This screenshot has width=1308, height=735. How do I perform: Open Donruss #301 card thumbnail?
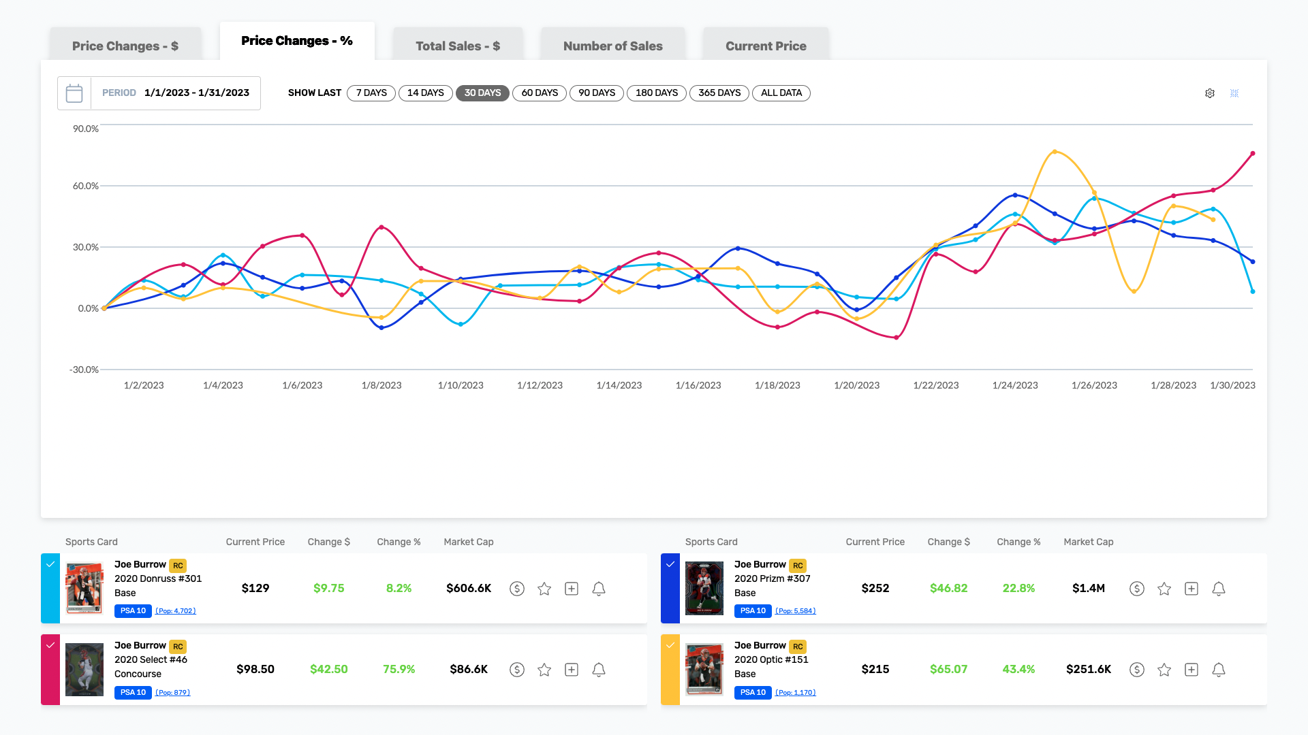click(x=84, y=589)
